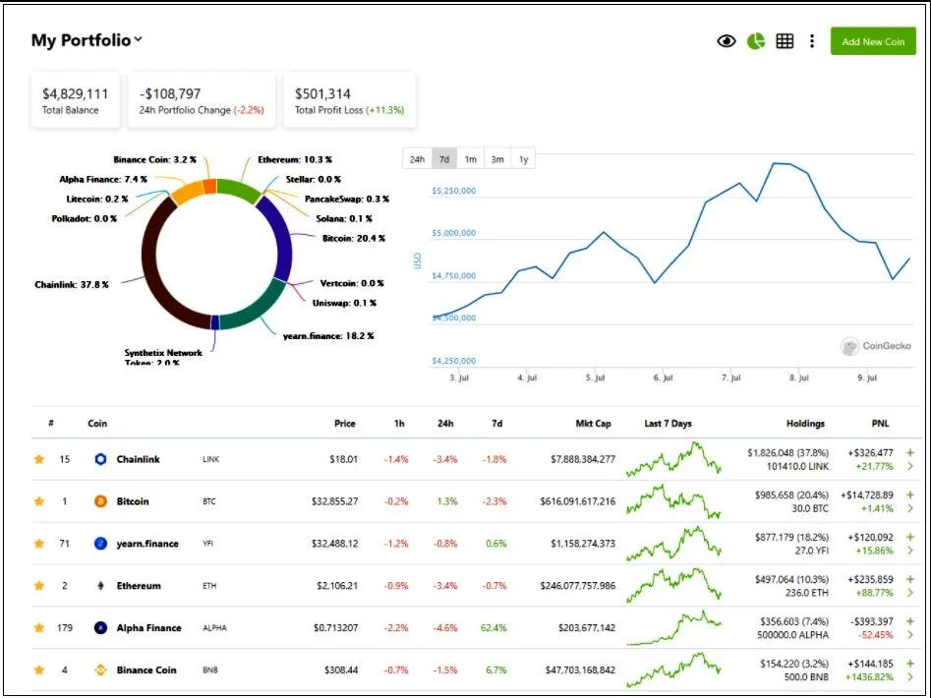The image size is (931, 698).
Task: Expand yearn.finance row details chevron
Action: pos(910,551)
